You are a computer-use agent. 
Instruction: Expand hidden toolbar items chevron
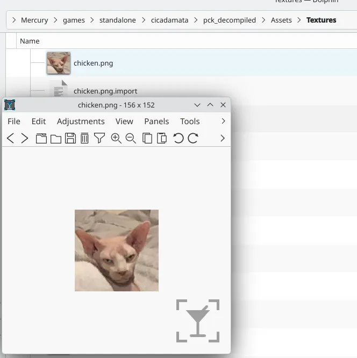(223, 138)
